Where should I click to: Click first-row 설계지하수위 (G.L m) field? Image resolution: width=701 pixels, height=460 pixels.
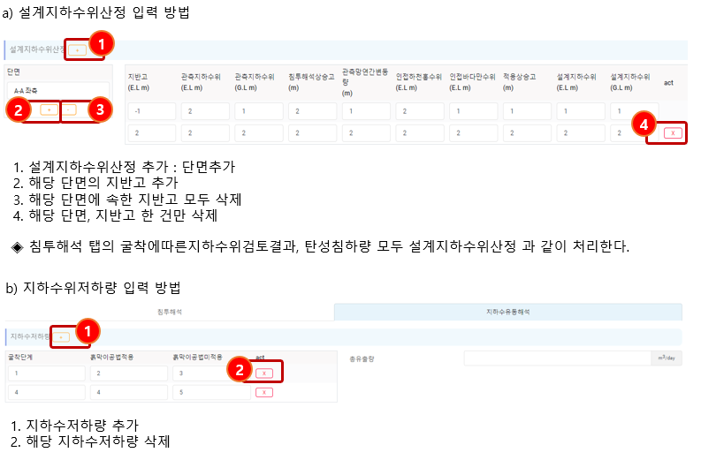click(635, 111)
